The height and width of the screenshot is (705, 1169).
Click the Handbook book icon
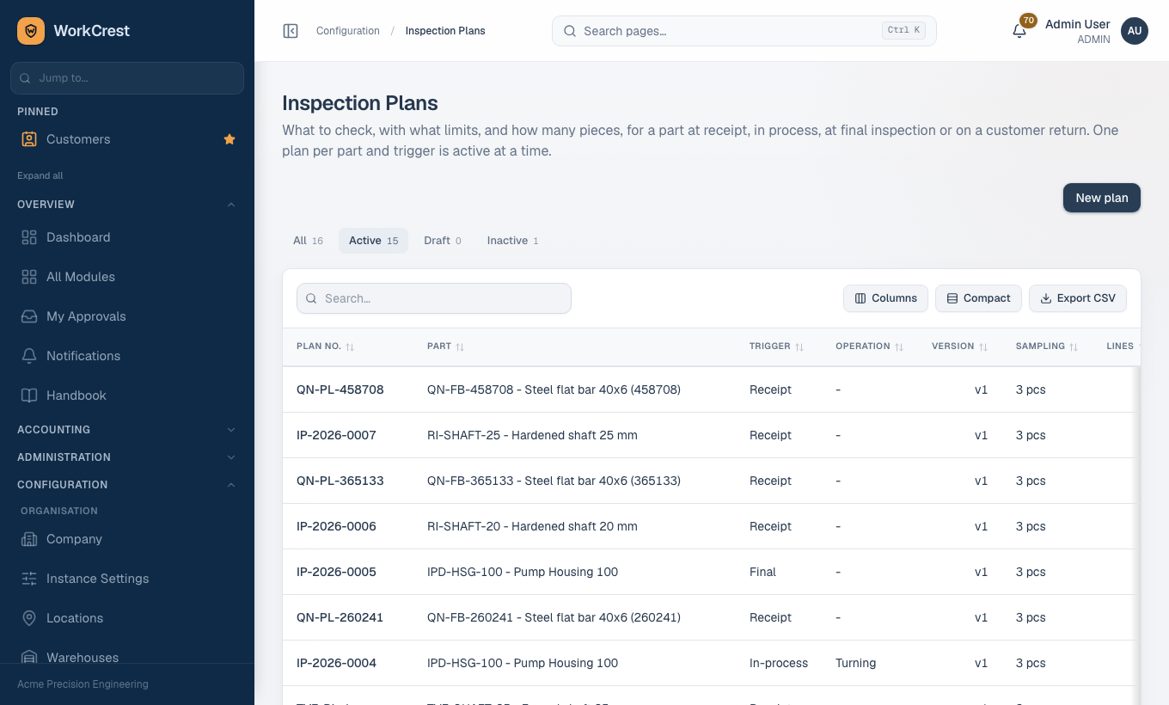29,395
